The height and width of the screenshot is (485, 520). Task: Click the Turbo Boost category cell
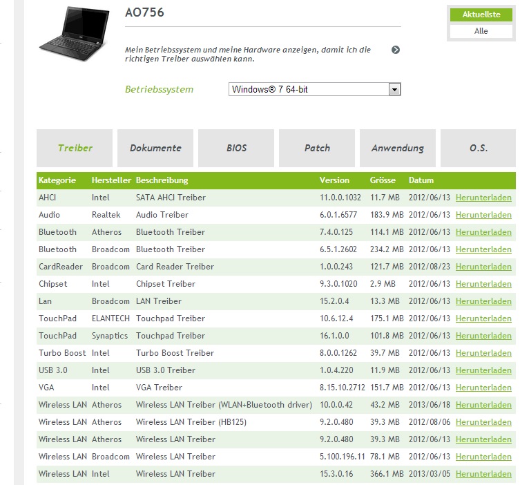tap(62, 353)
